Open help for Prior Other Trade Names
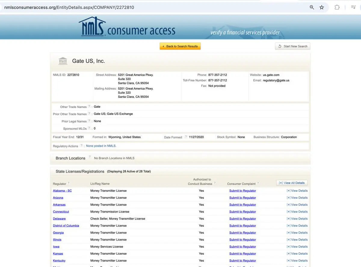 point(89,114)
